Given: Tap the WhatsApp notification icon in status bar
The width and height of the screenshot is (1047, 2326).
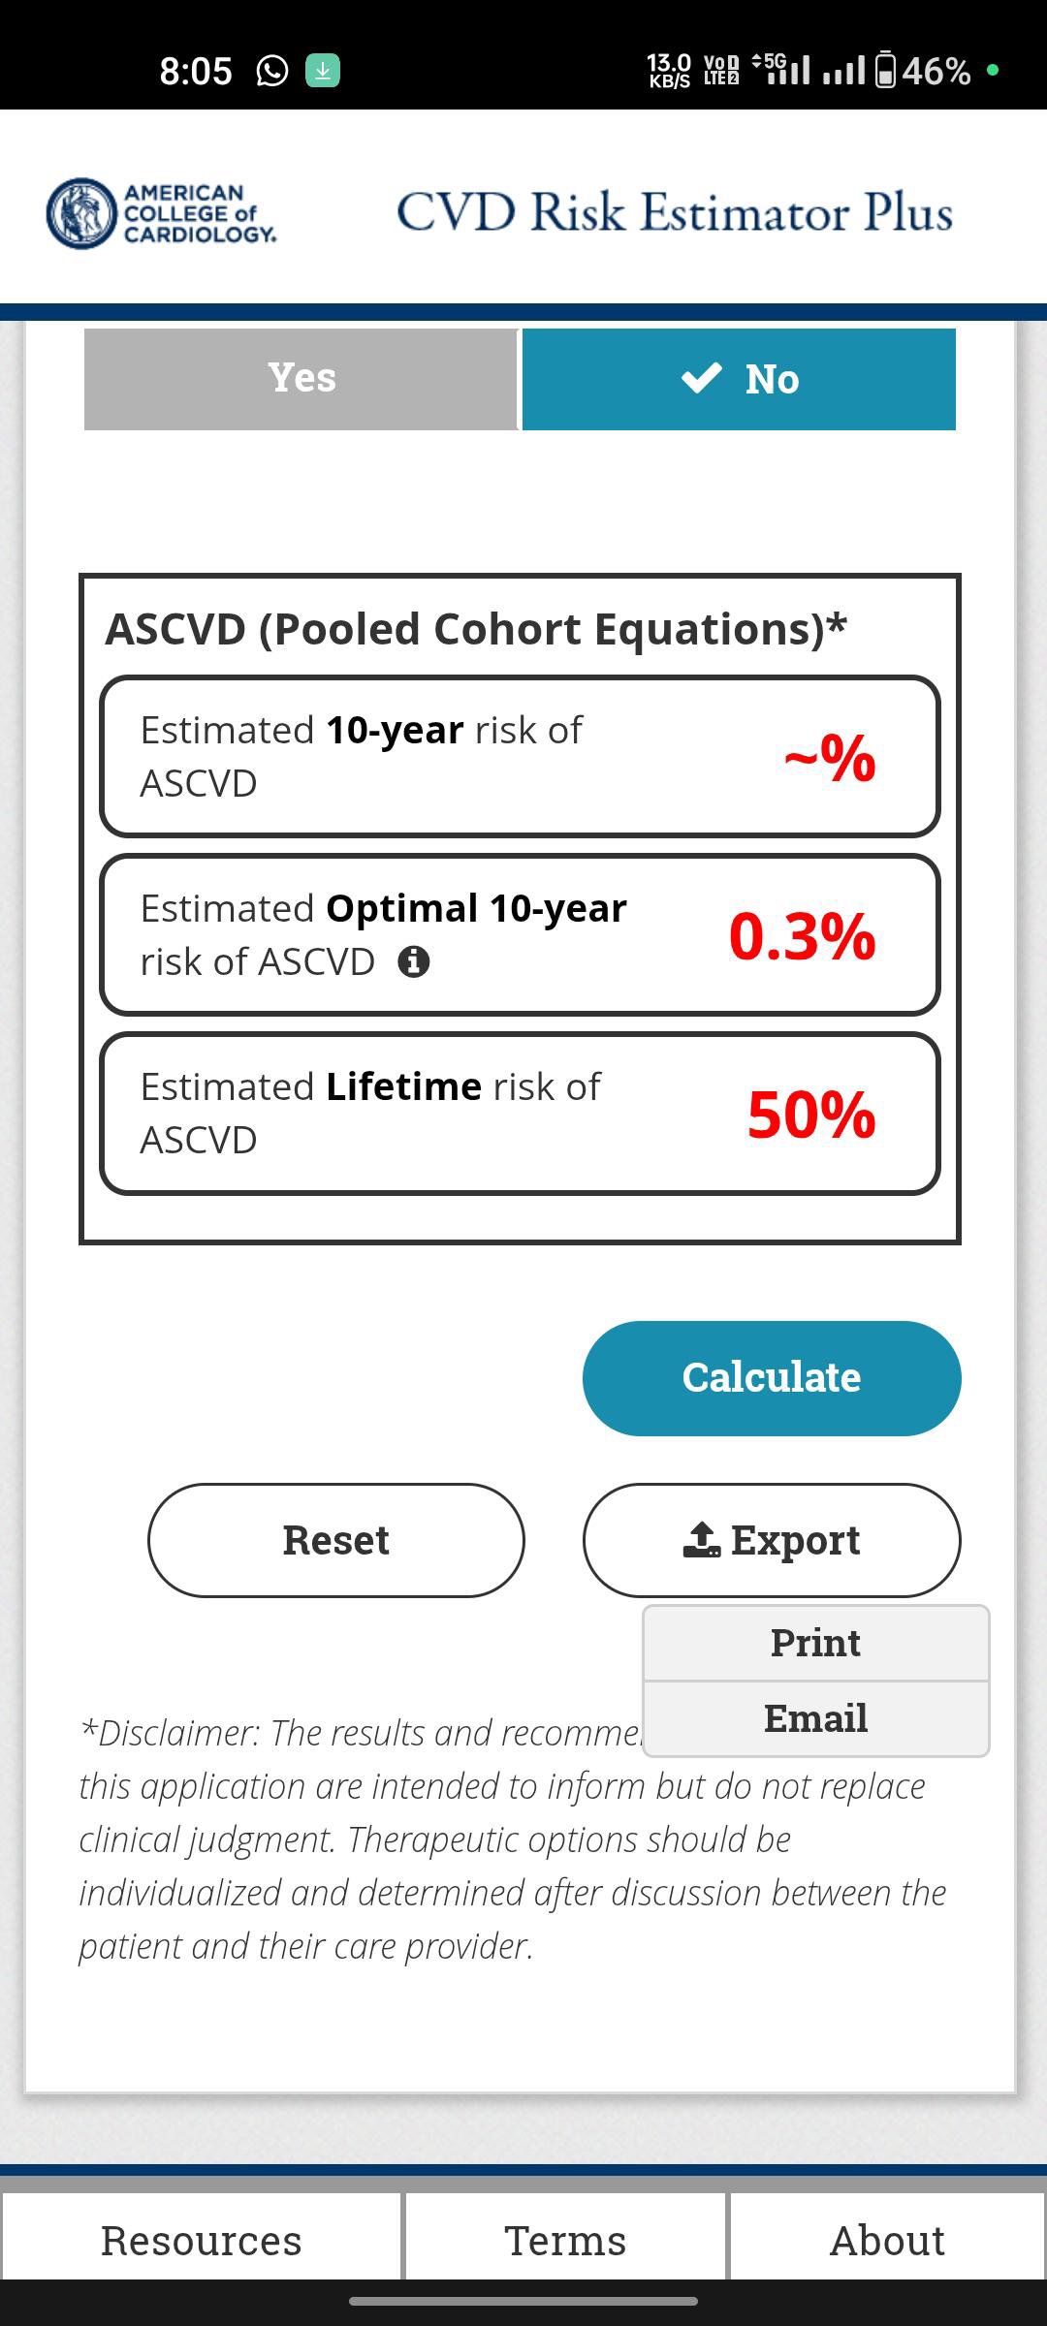Looking at the screenshot, I should coord(272,71).
